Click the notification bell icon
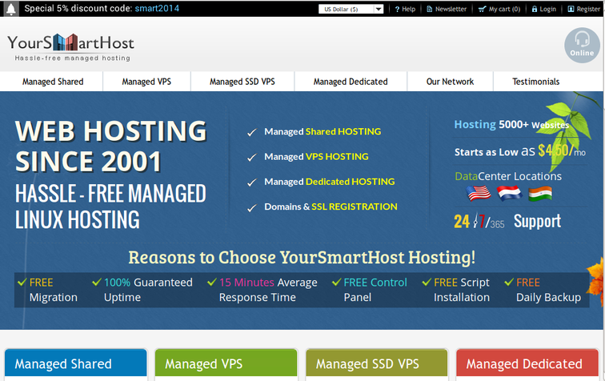605x381 pixels. click(x=11, y=9)
